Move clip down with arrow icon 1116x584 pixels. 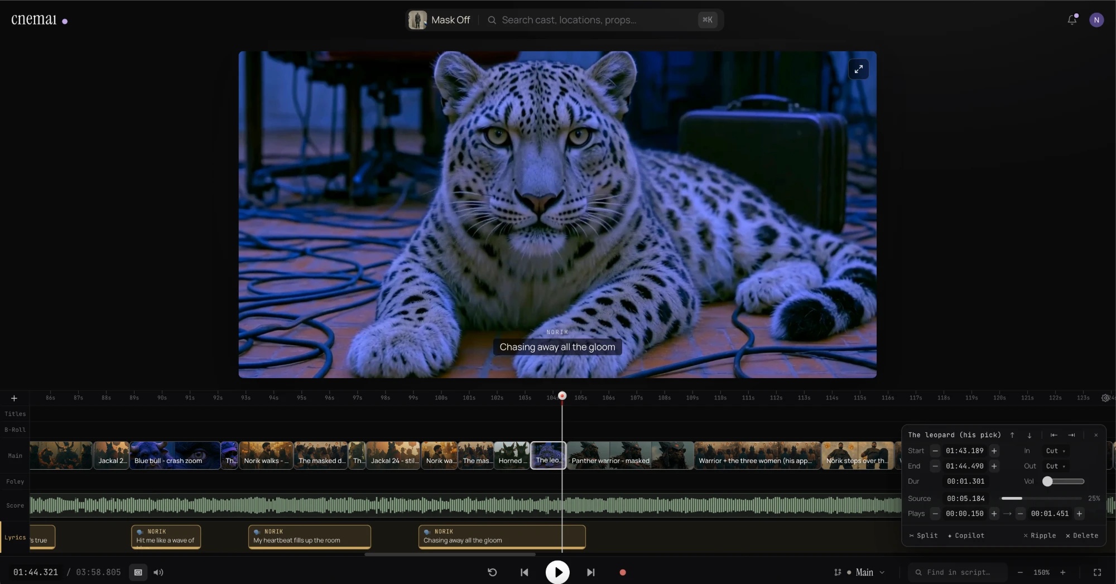point(1030,435)
